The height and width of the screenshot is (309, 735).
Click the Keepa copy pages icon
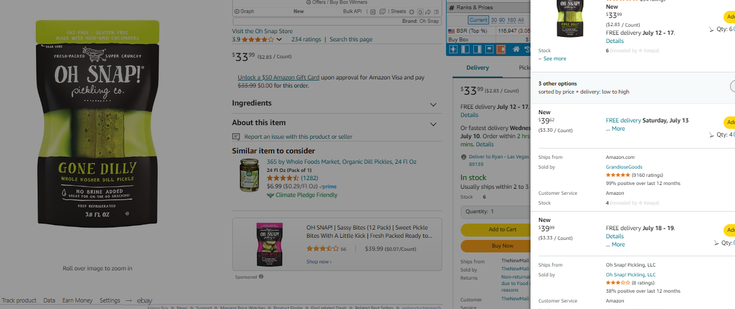(436, 12)
